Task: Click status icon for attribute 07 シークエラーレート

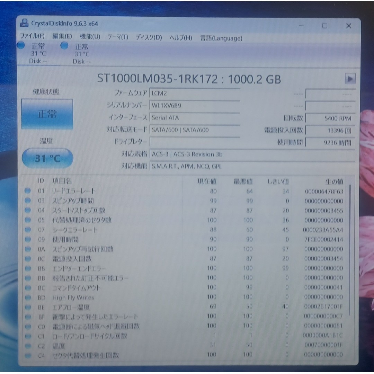Action: 28,230
